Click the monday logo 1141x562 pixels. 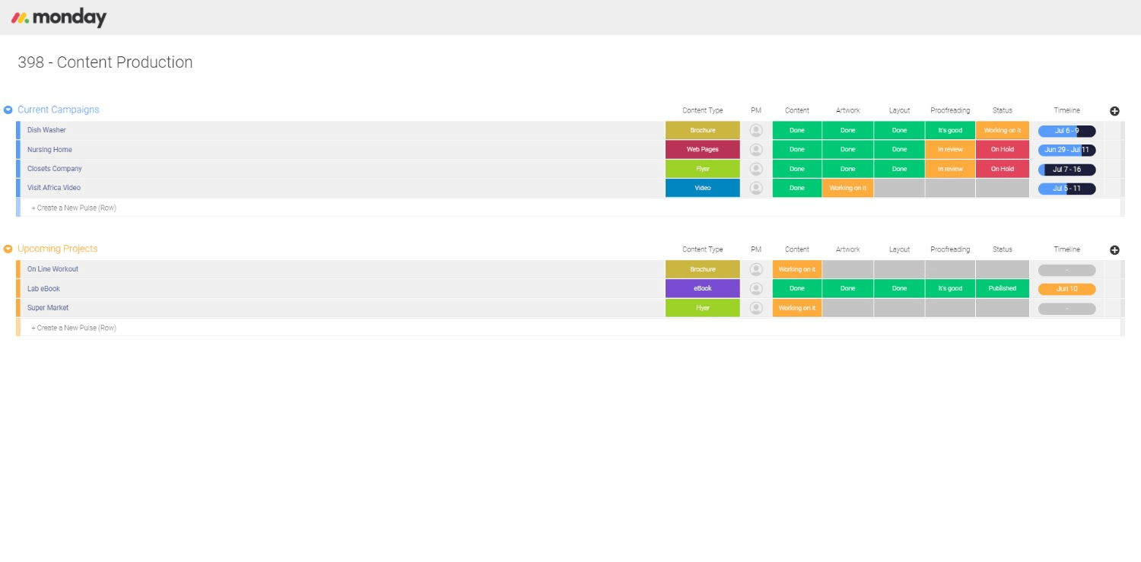[59, 17]
